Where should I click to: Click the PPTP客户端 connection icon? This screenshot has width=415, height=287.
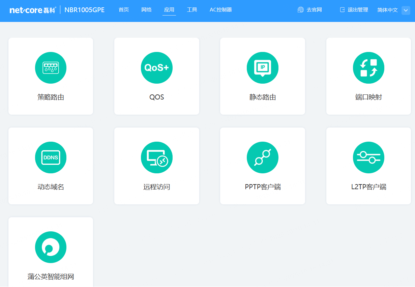point(263,157)
